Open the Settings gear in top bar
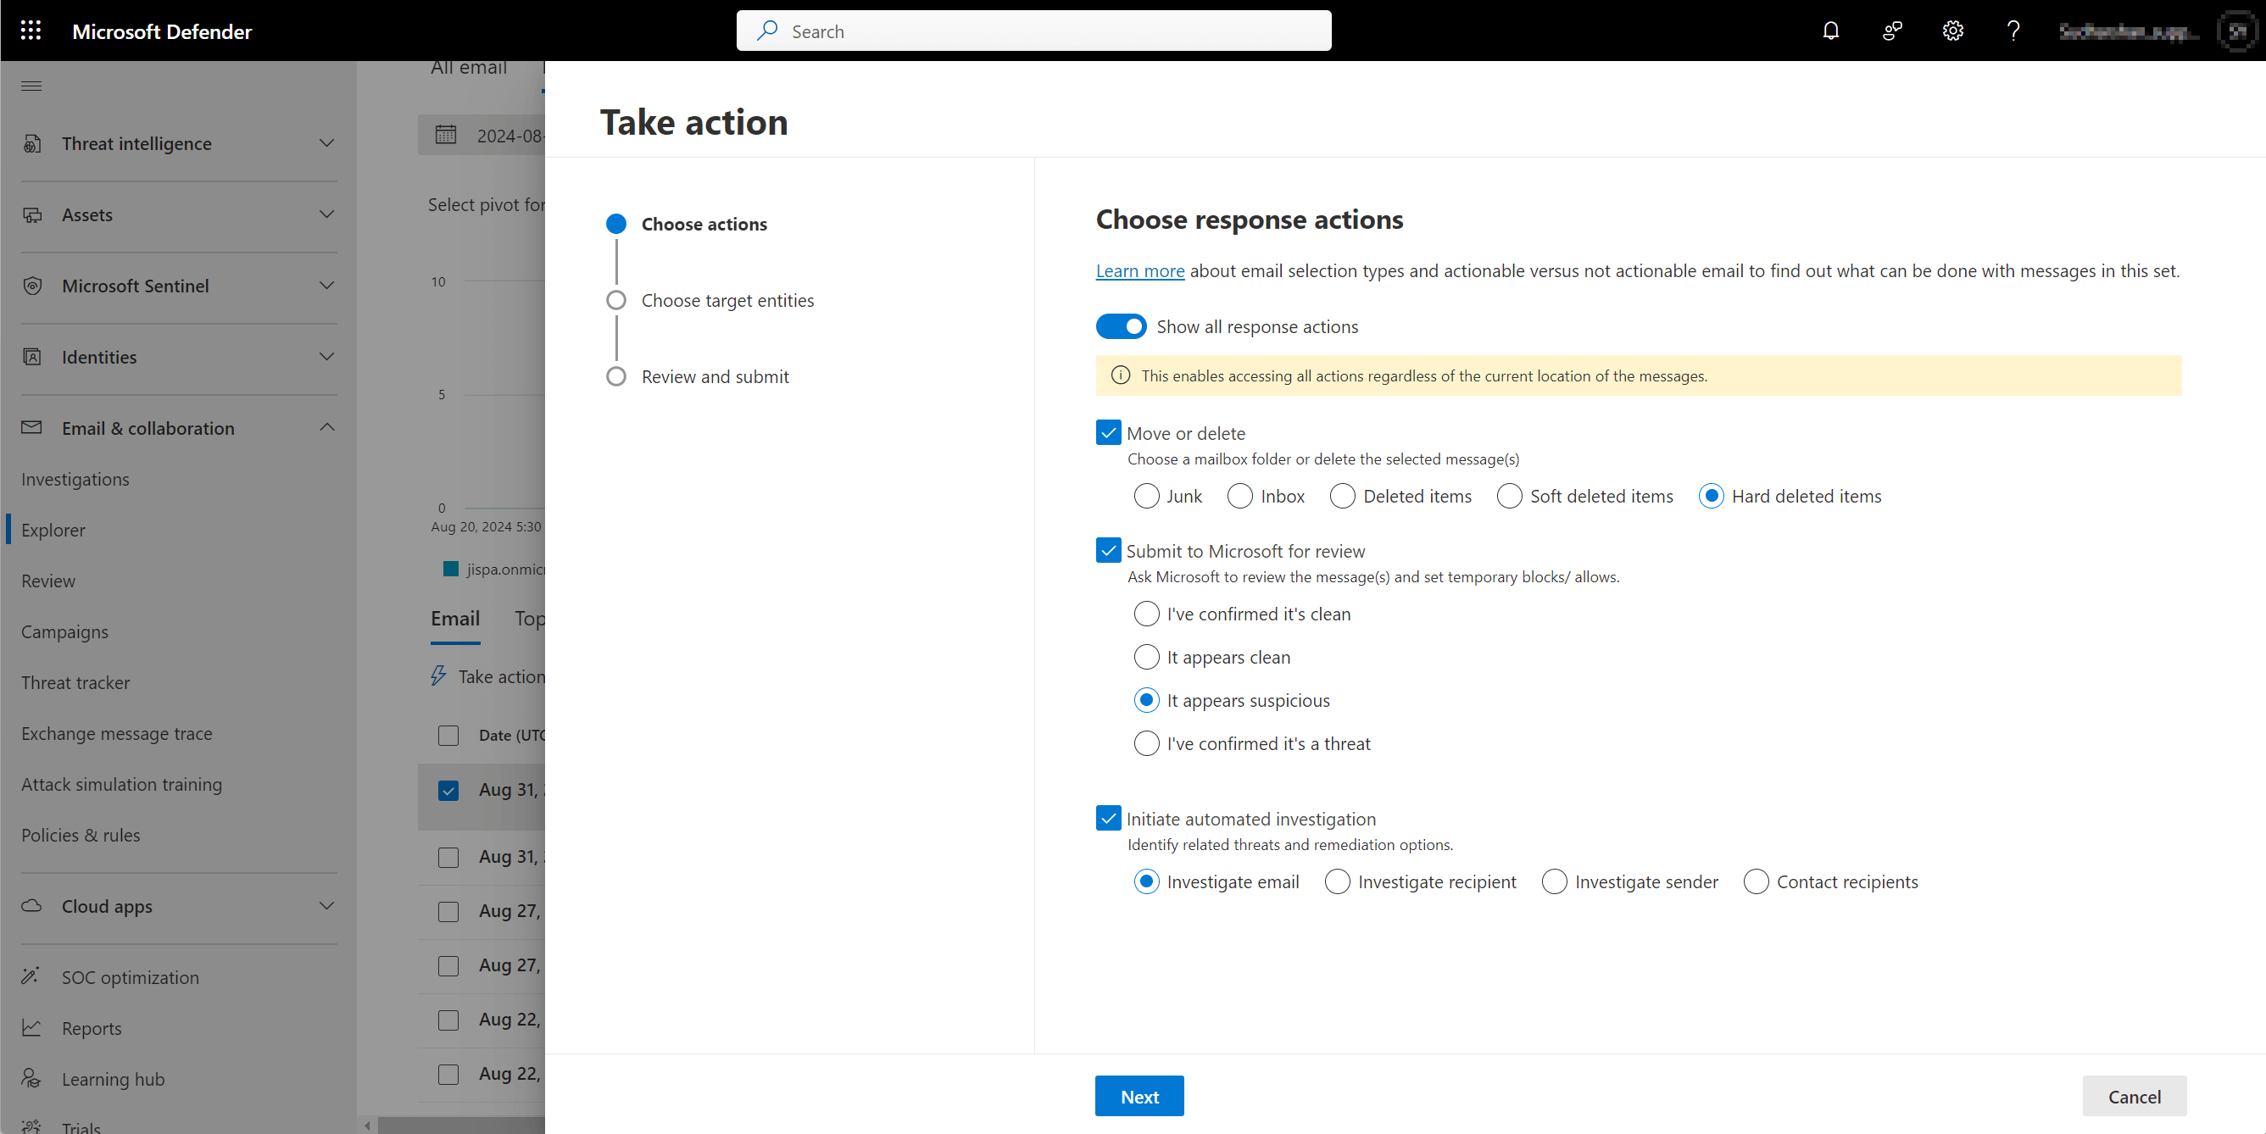This screenshot has width=2266, height=1134. click(x=1953, y=31)
